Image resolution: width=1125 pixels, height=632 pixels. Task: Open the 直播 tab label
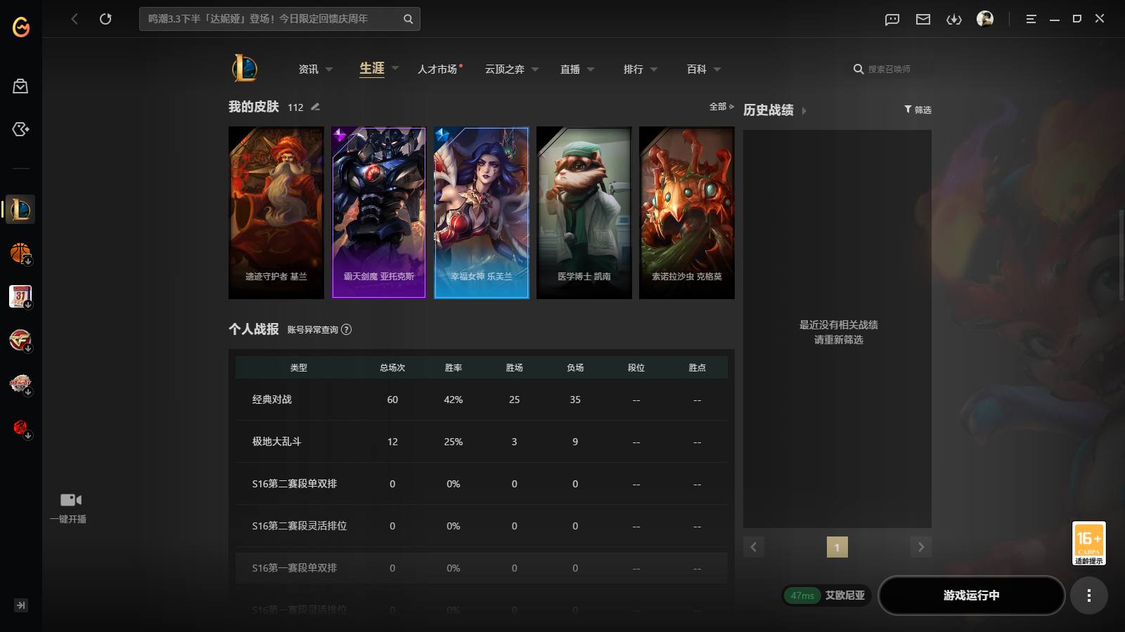pyautogui.click(x=570, y=69)
